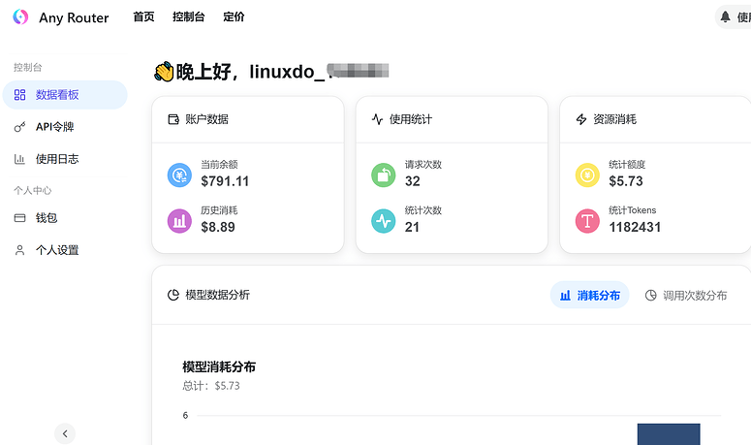Click the 使用统计 pulse header icon
Screen dimensions: 751x445
(377, 119)
